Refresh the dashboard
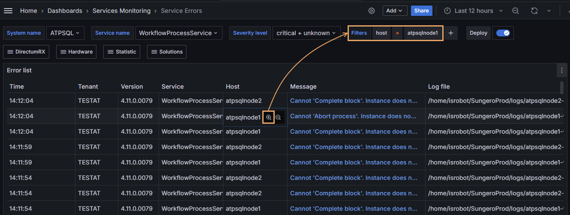 534,11
